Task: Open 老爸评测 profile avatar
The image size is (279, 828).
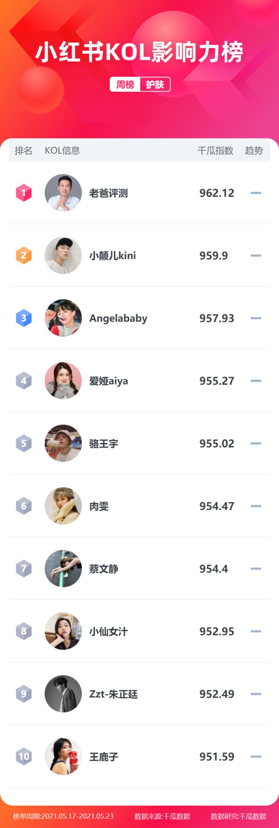Action: click(63, 193)
